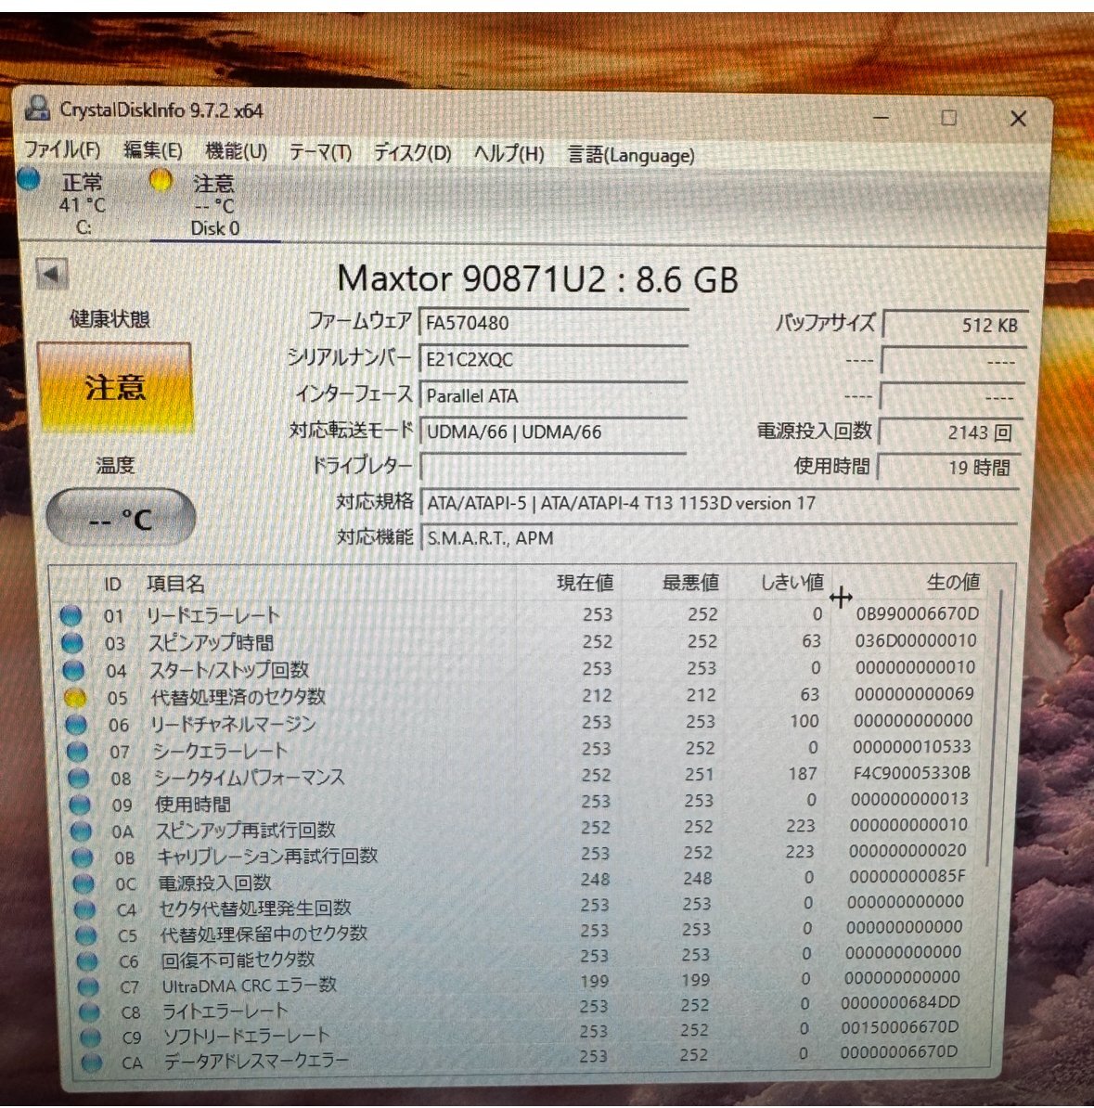The width and height of the screenshot is (1094, 1108).
Task: Select the シークタイムパフォーマンス row name
Action: pyautogui.click(x=250, y=778)
